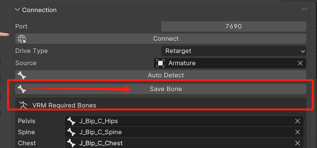Click the Save Bone button
317x148 pixels.
click(161, 89)
